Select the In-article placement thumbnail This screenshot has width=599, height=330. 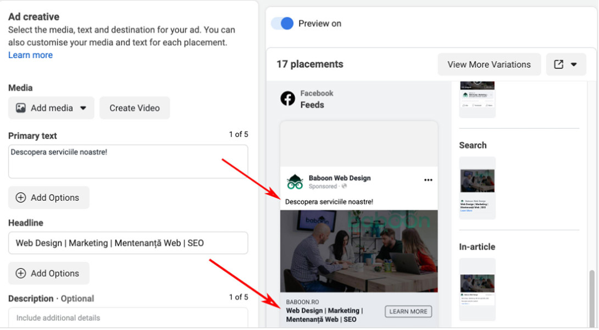coord(477,289)
